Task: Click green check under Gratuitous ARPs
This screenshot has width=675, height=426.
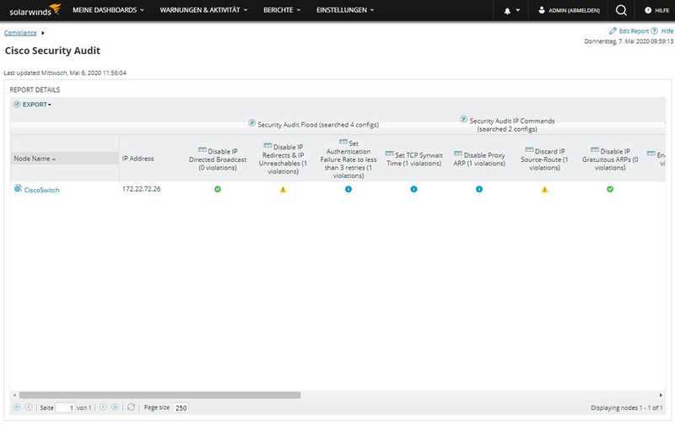Action: pos(610,189)
